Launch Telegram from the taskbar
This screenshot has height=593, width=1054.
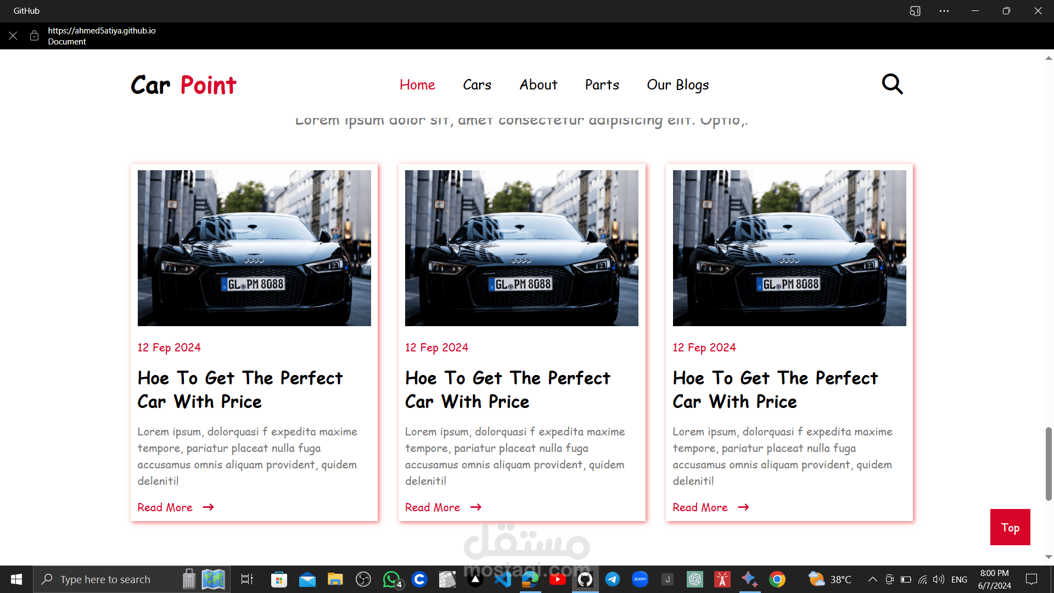pos(613,579)
